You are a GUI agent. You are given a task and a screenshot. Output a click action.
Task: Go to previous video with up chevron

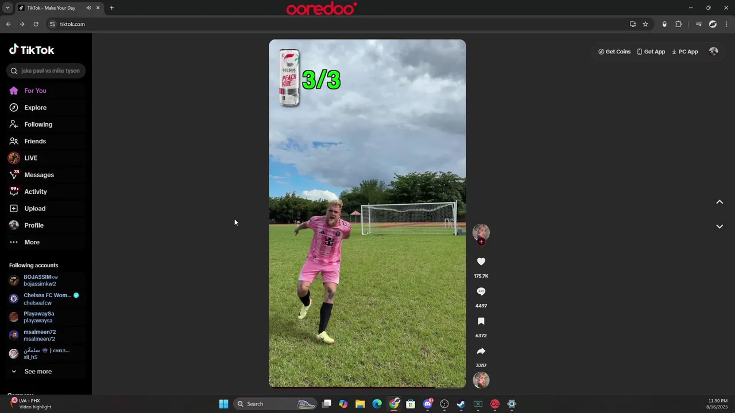[719, 202]
